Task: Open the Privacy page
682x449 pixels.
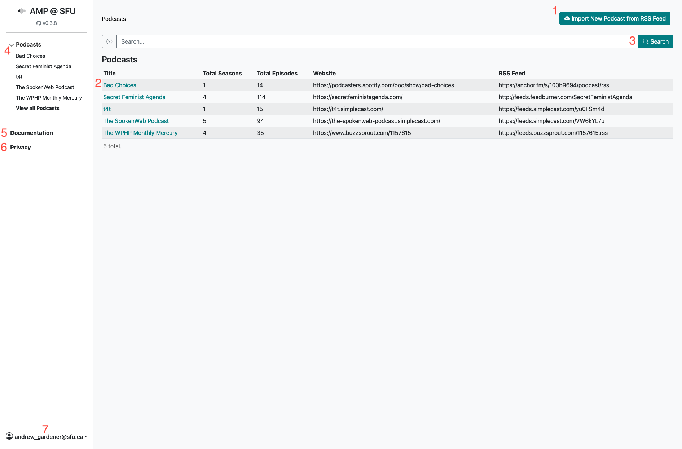Action: pyautogui.click(x=20, y=147)
